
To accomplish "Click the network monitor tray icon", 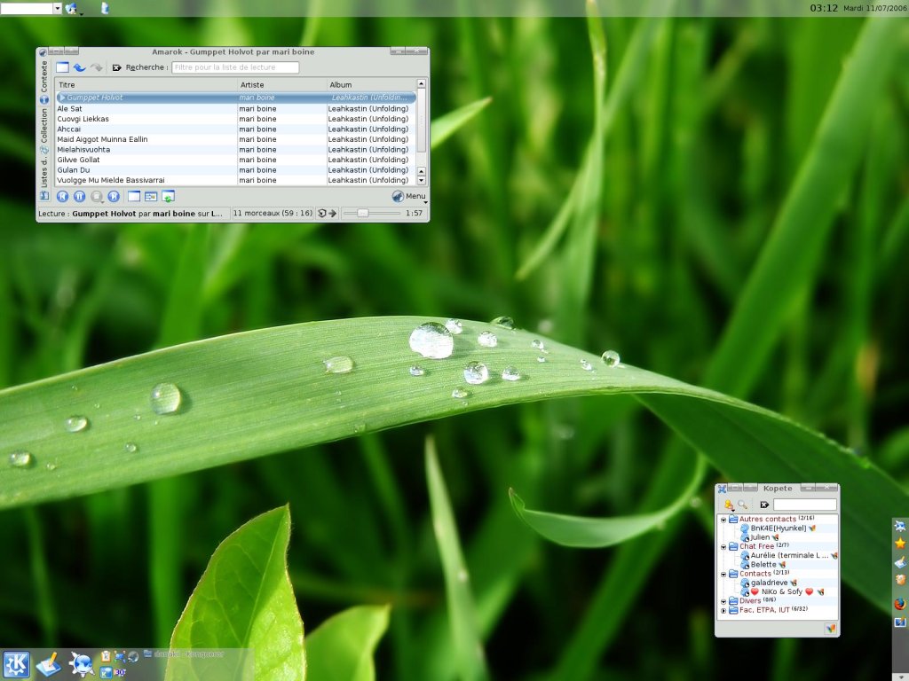I will 120,656.
